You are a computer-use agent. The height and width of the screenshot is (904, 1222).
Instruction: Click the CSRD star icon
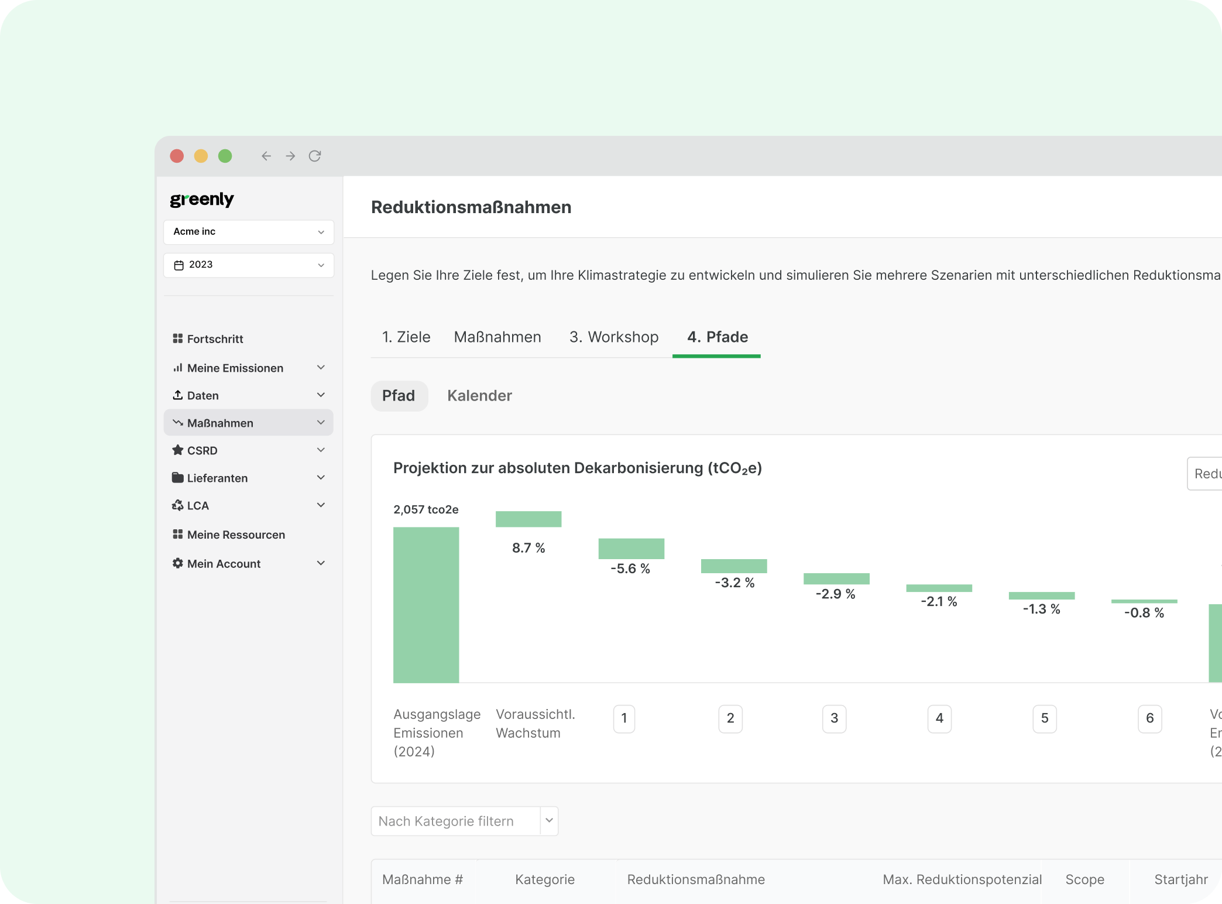point(178,450)
